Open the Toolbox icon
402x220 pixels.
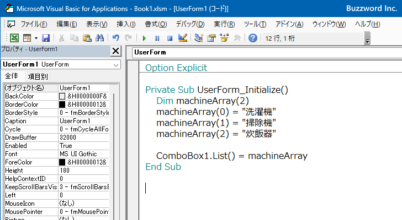coord(237,38)
